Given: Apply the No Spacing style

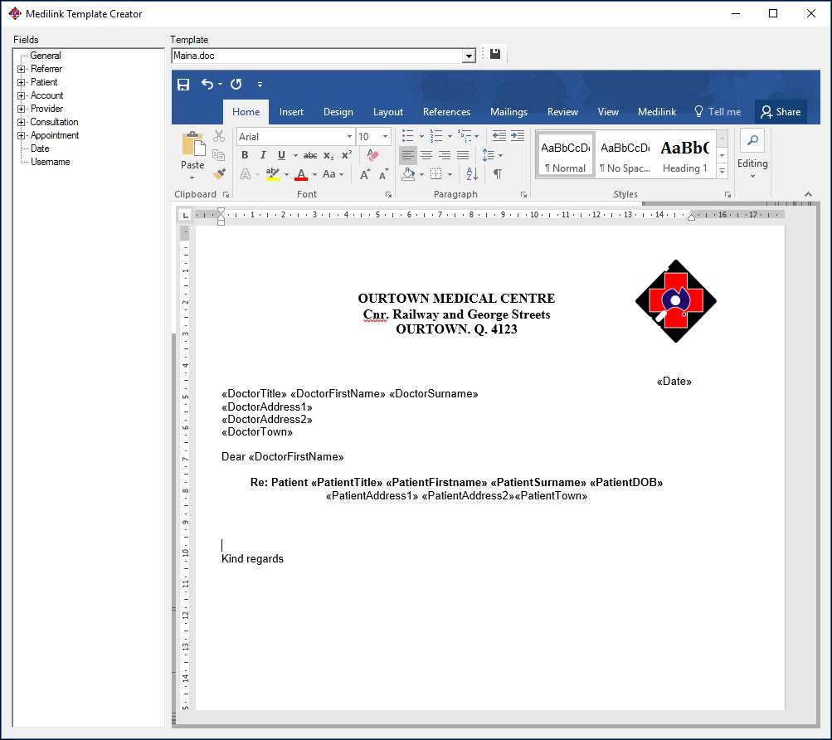Looking at the screenshot, I should click(625, 155).
